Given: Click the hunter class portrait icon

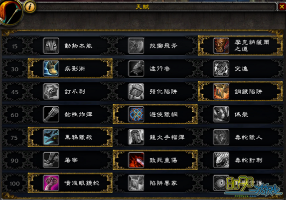Looking at the screenshot, I should (x=10, y=12).
